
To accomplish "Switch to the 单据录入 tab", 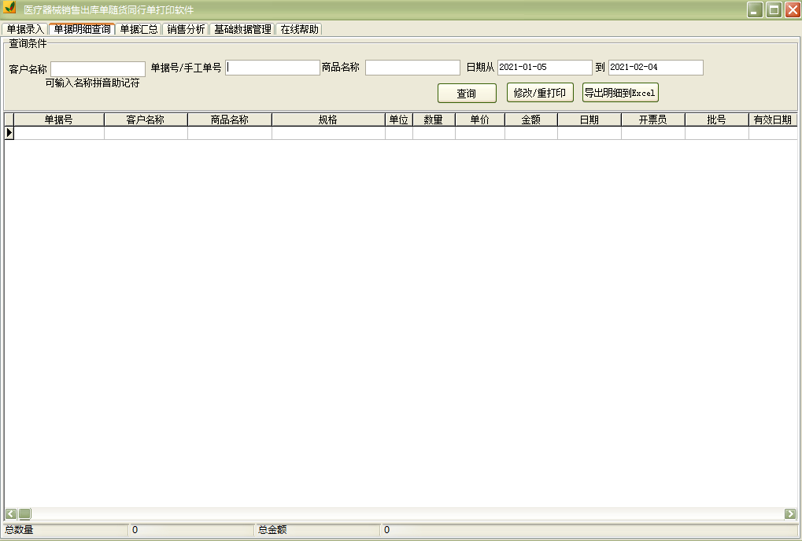I will tap(23, 29).
